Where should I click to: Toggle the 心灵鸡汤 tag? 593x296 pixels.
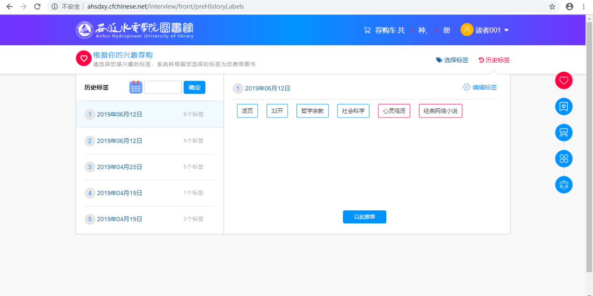click(394, 111)
